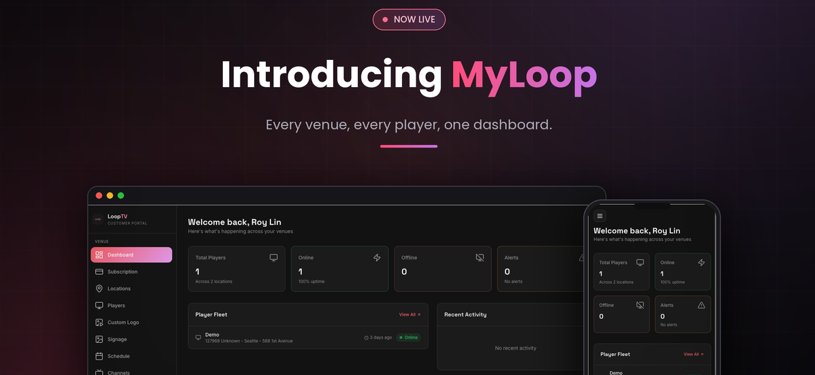
Task: Click the 'Across 2 locations' text on desktop
Action: (213, 282)
